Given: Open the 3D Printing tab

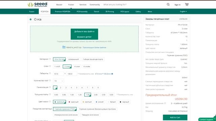Looking at the screenshot, I should tap(110, 11).
